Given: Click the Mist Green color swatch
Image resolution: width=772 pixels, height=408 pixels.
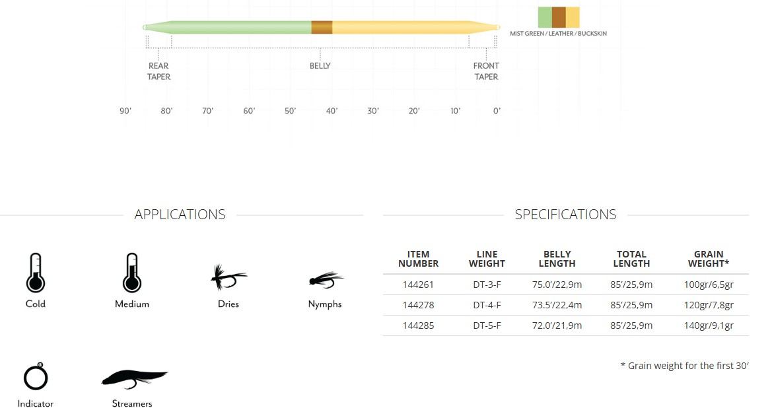Looking at the screenshot, I should coord(545,17).
